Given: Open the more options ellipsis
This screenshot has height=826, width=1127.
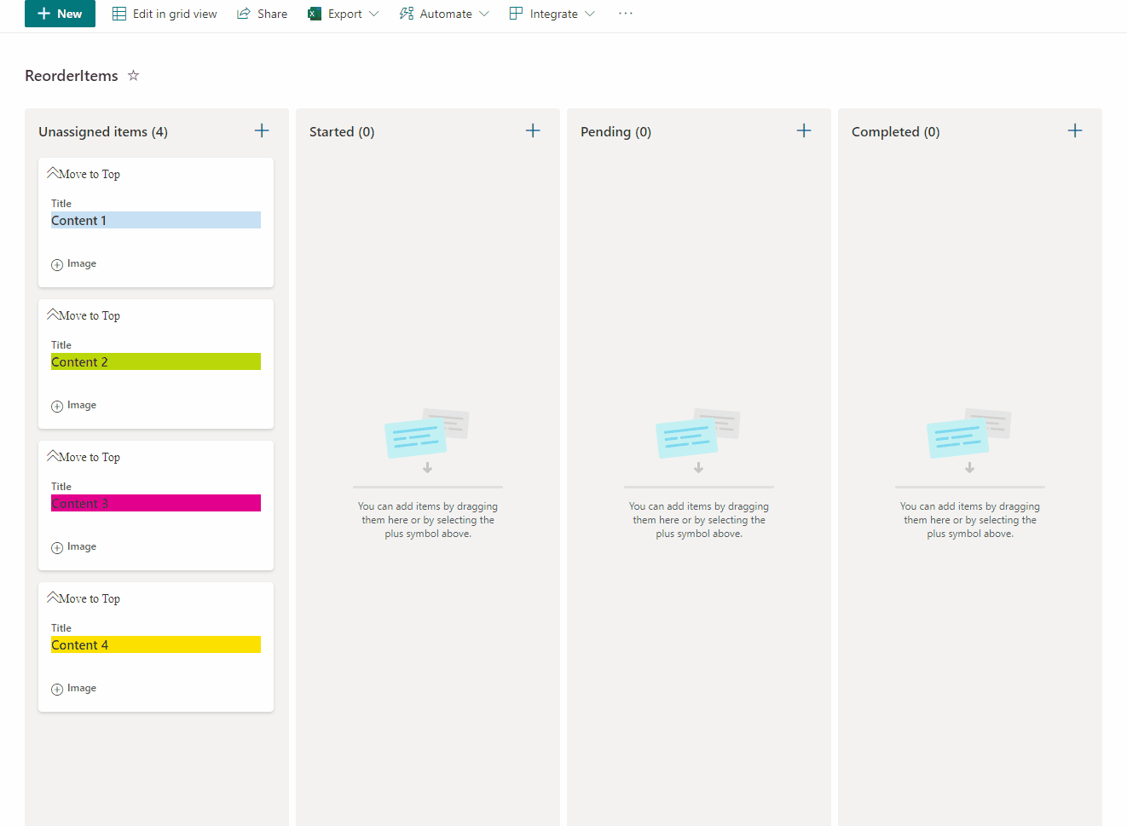Looking at the screenshot, I should (626, 14).
